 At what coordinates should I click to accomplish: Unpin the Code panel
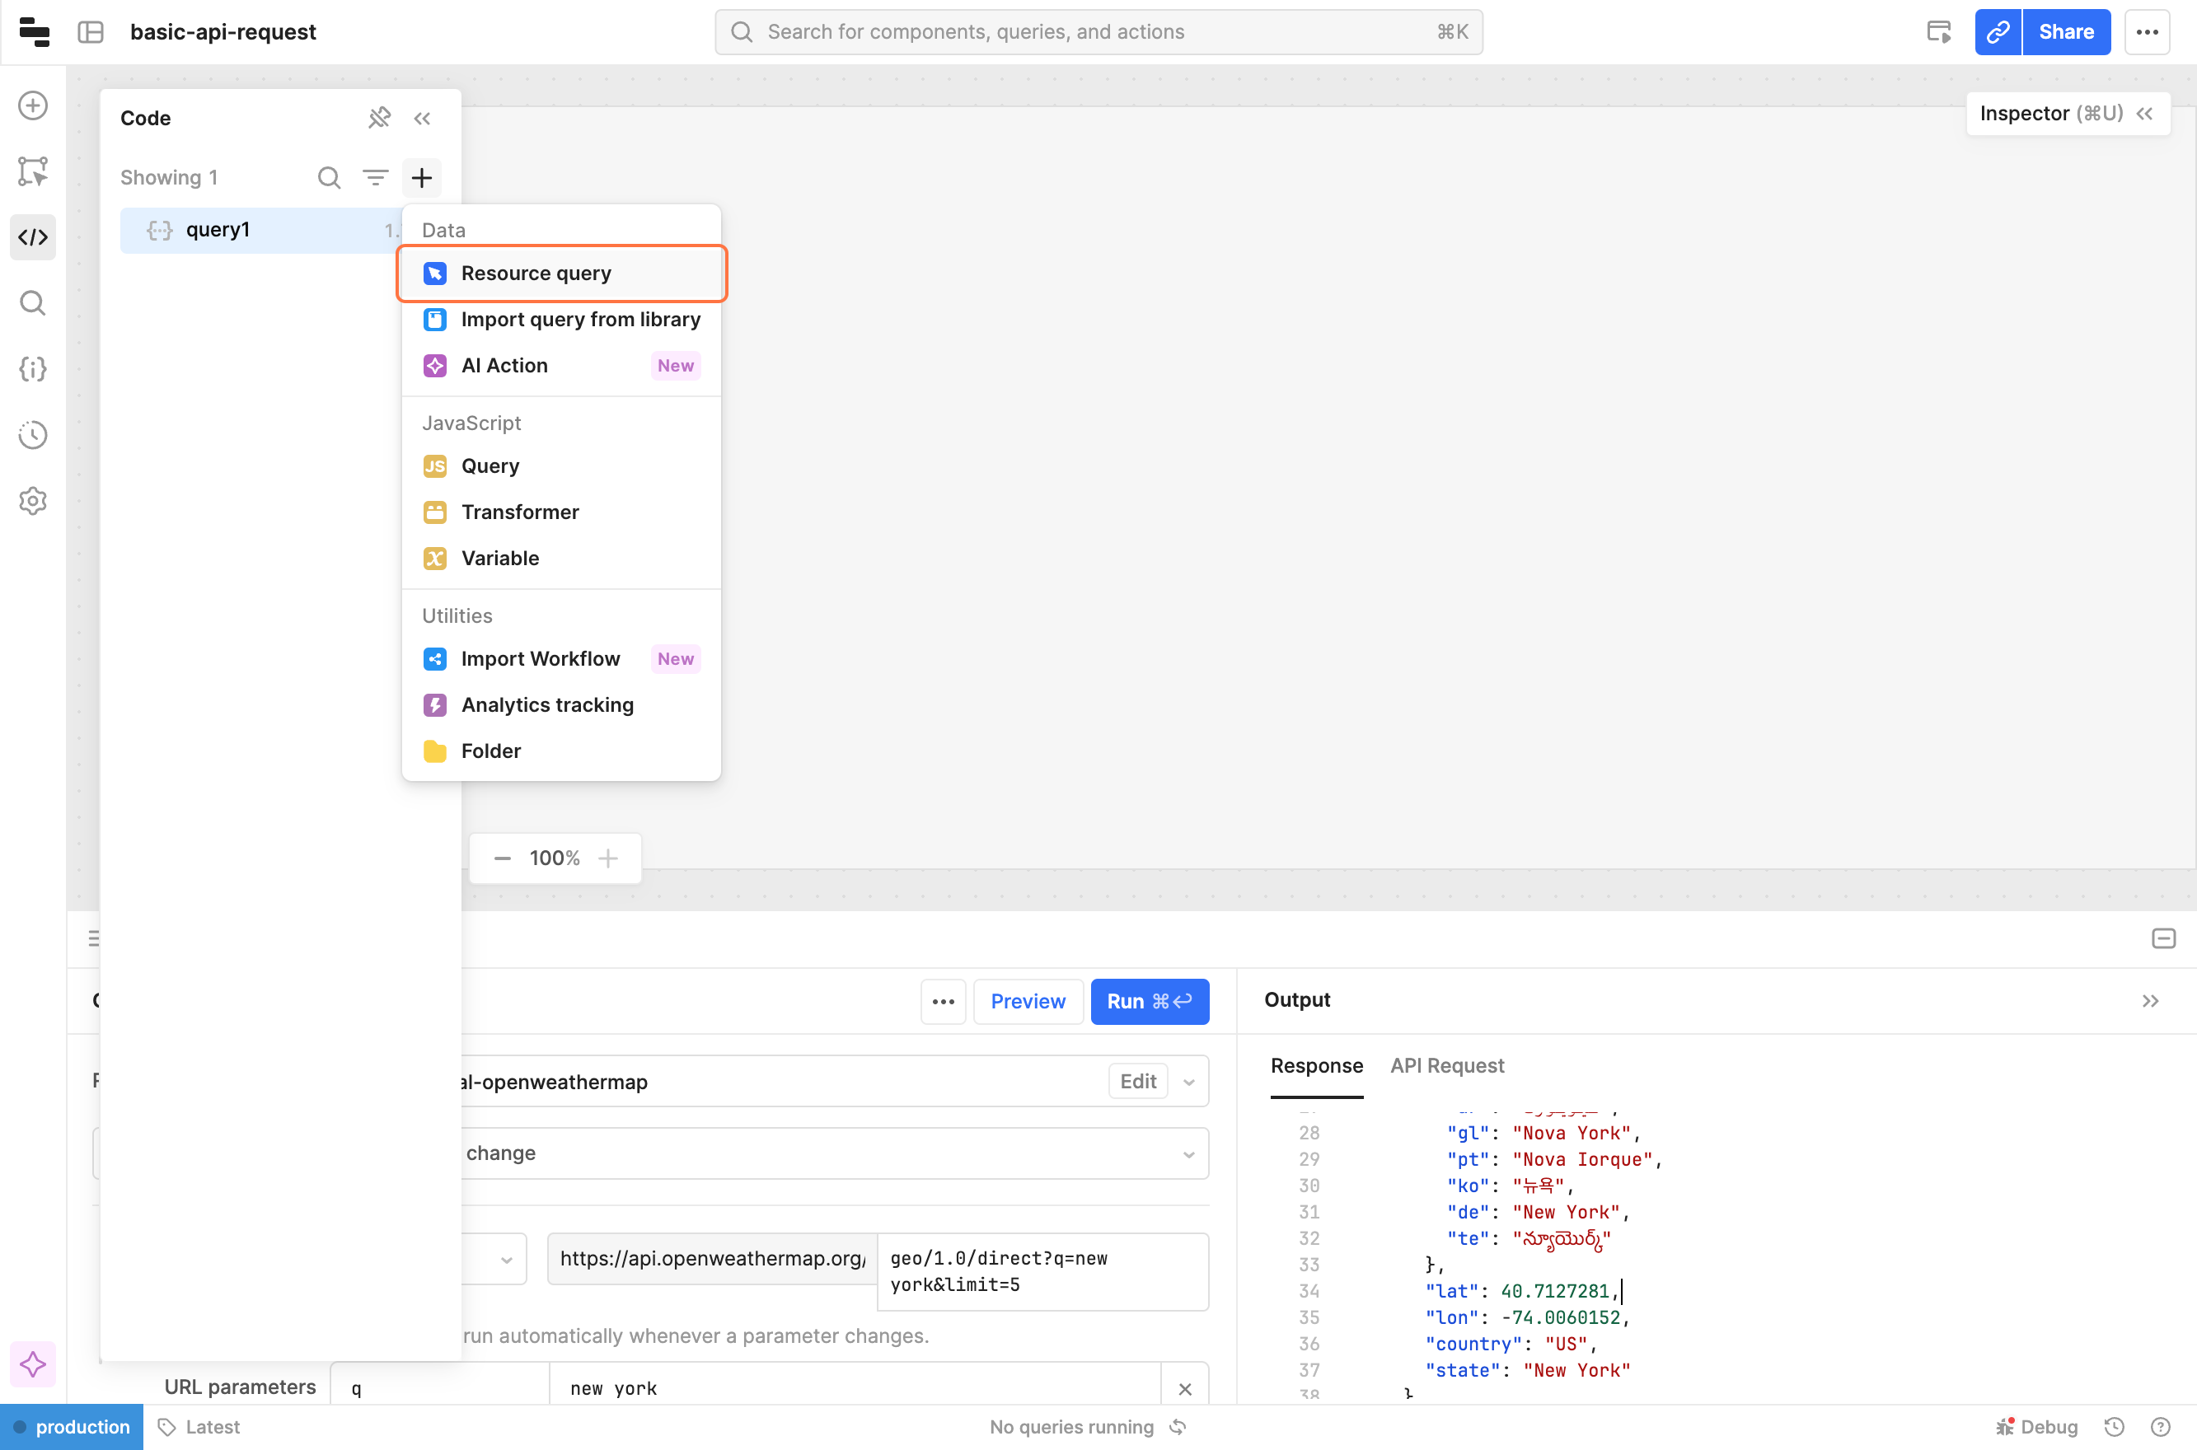click(x=379, y=119)
